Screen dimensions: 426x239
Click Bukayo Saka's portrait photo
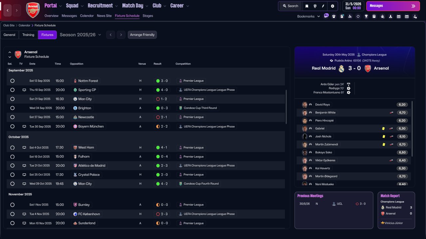[x=305, y=152]
